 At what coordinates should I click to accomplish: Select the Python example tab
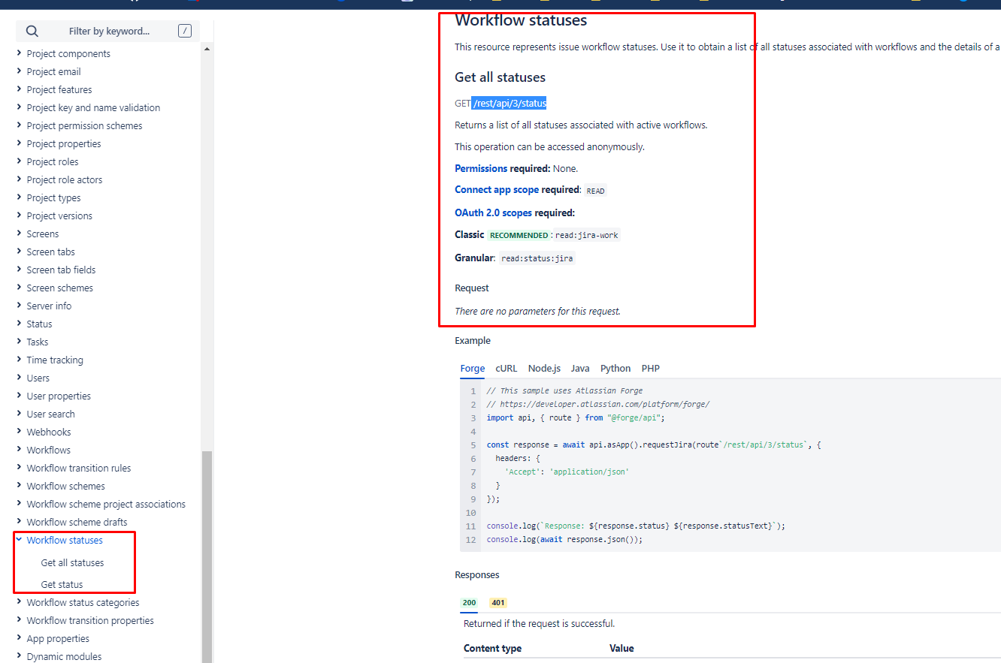615,368
